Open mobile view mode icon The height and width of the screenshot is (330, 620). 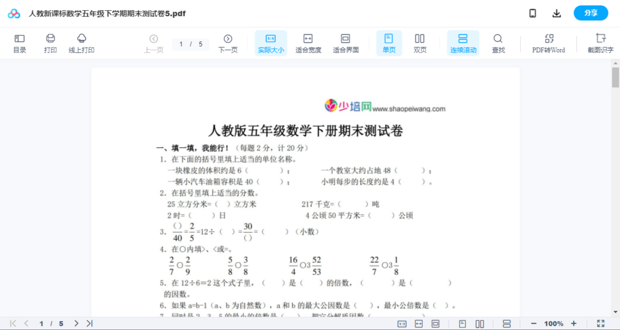[x=533, y=13]
